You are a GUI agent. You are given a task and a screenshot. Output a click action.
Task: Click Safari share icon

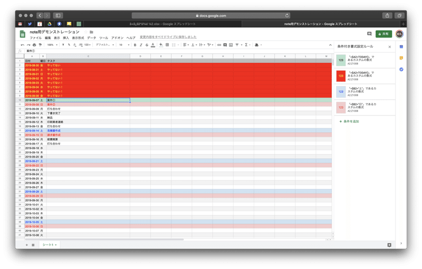pyautogui.click(x=387, y=16)
